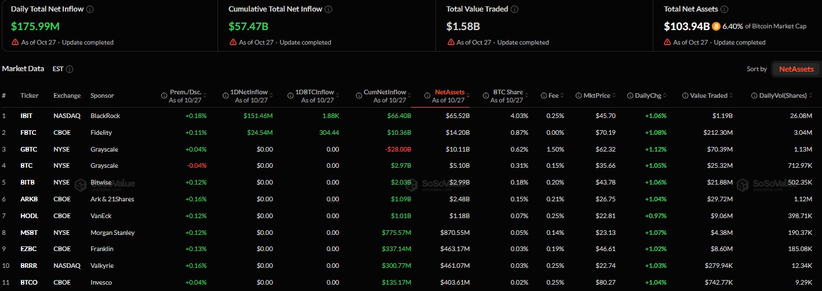Click the Market Data heading
Image resolution: width=822 pixels, height=291 pixels.
coord(23,69)
